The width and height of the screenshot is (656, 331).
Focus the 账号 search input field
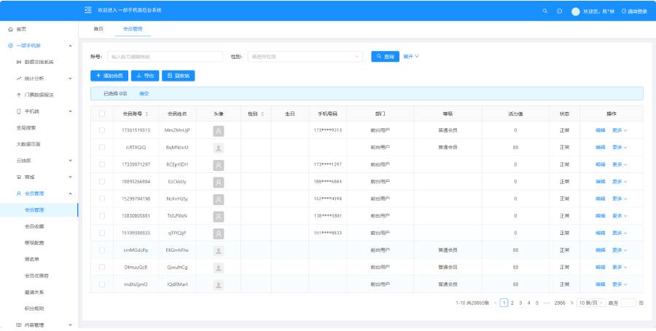pyautogui.click(x=165, y=57)
